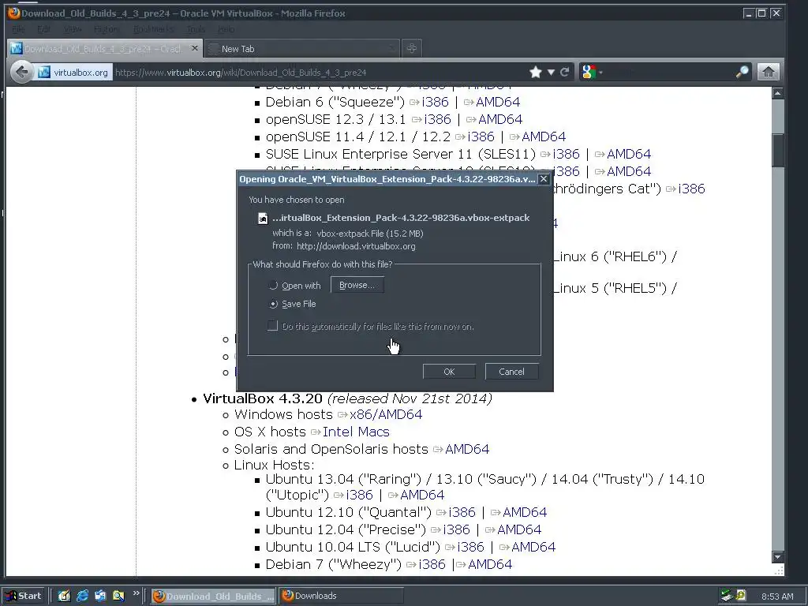The width and height of the screenshot is (808, 606).
Task: Open the Help menu
Action: pyautogui.click(x=226, y=29)
